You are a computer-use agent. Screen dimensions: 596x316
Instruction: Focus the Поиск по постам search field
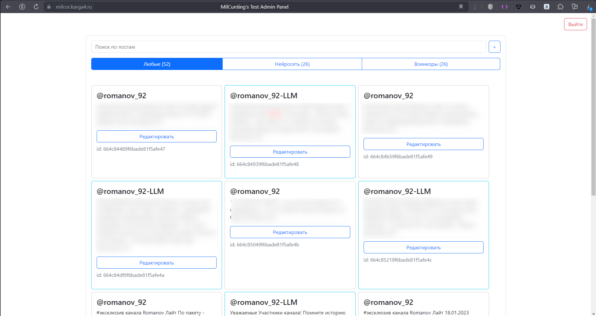288,47
